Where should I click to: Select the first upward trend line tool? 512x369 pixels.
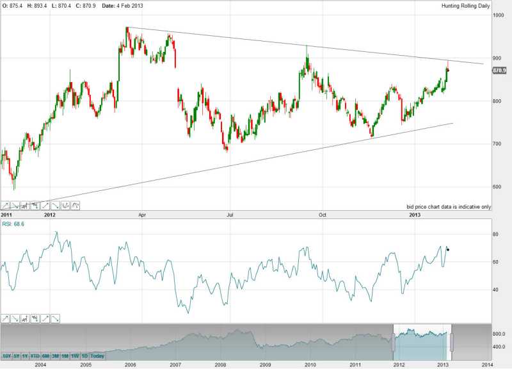(5, 206)
